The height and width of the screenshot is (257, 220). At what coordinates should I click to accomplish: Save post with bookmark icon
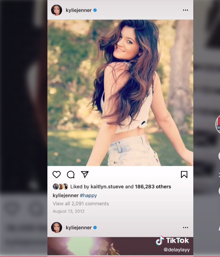point(184,174)
